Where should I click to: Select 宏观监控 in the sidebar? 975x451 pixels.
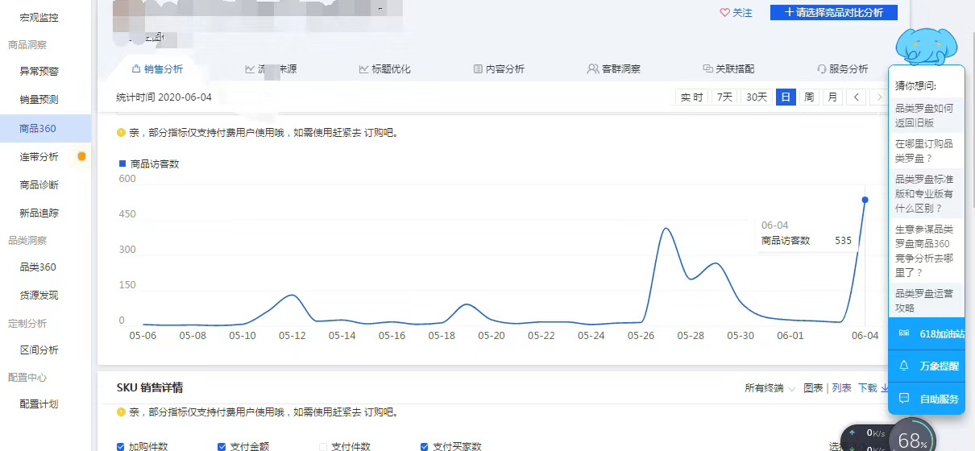39,17
